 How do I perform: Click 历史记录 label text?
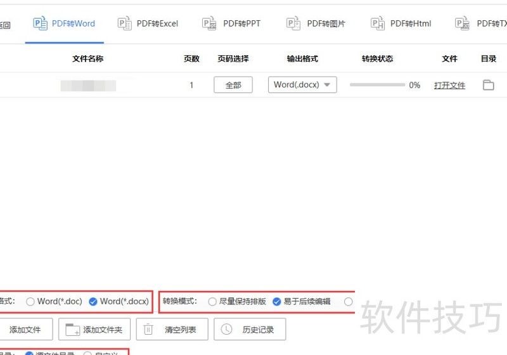coord(258,330)
